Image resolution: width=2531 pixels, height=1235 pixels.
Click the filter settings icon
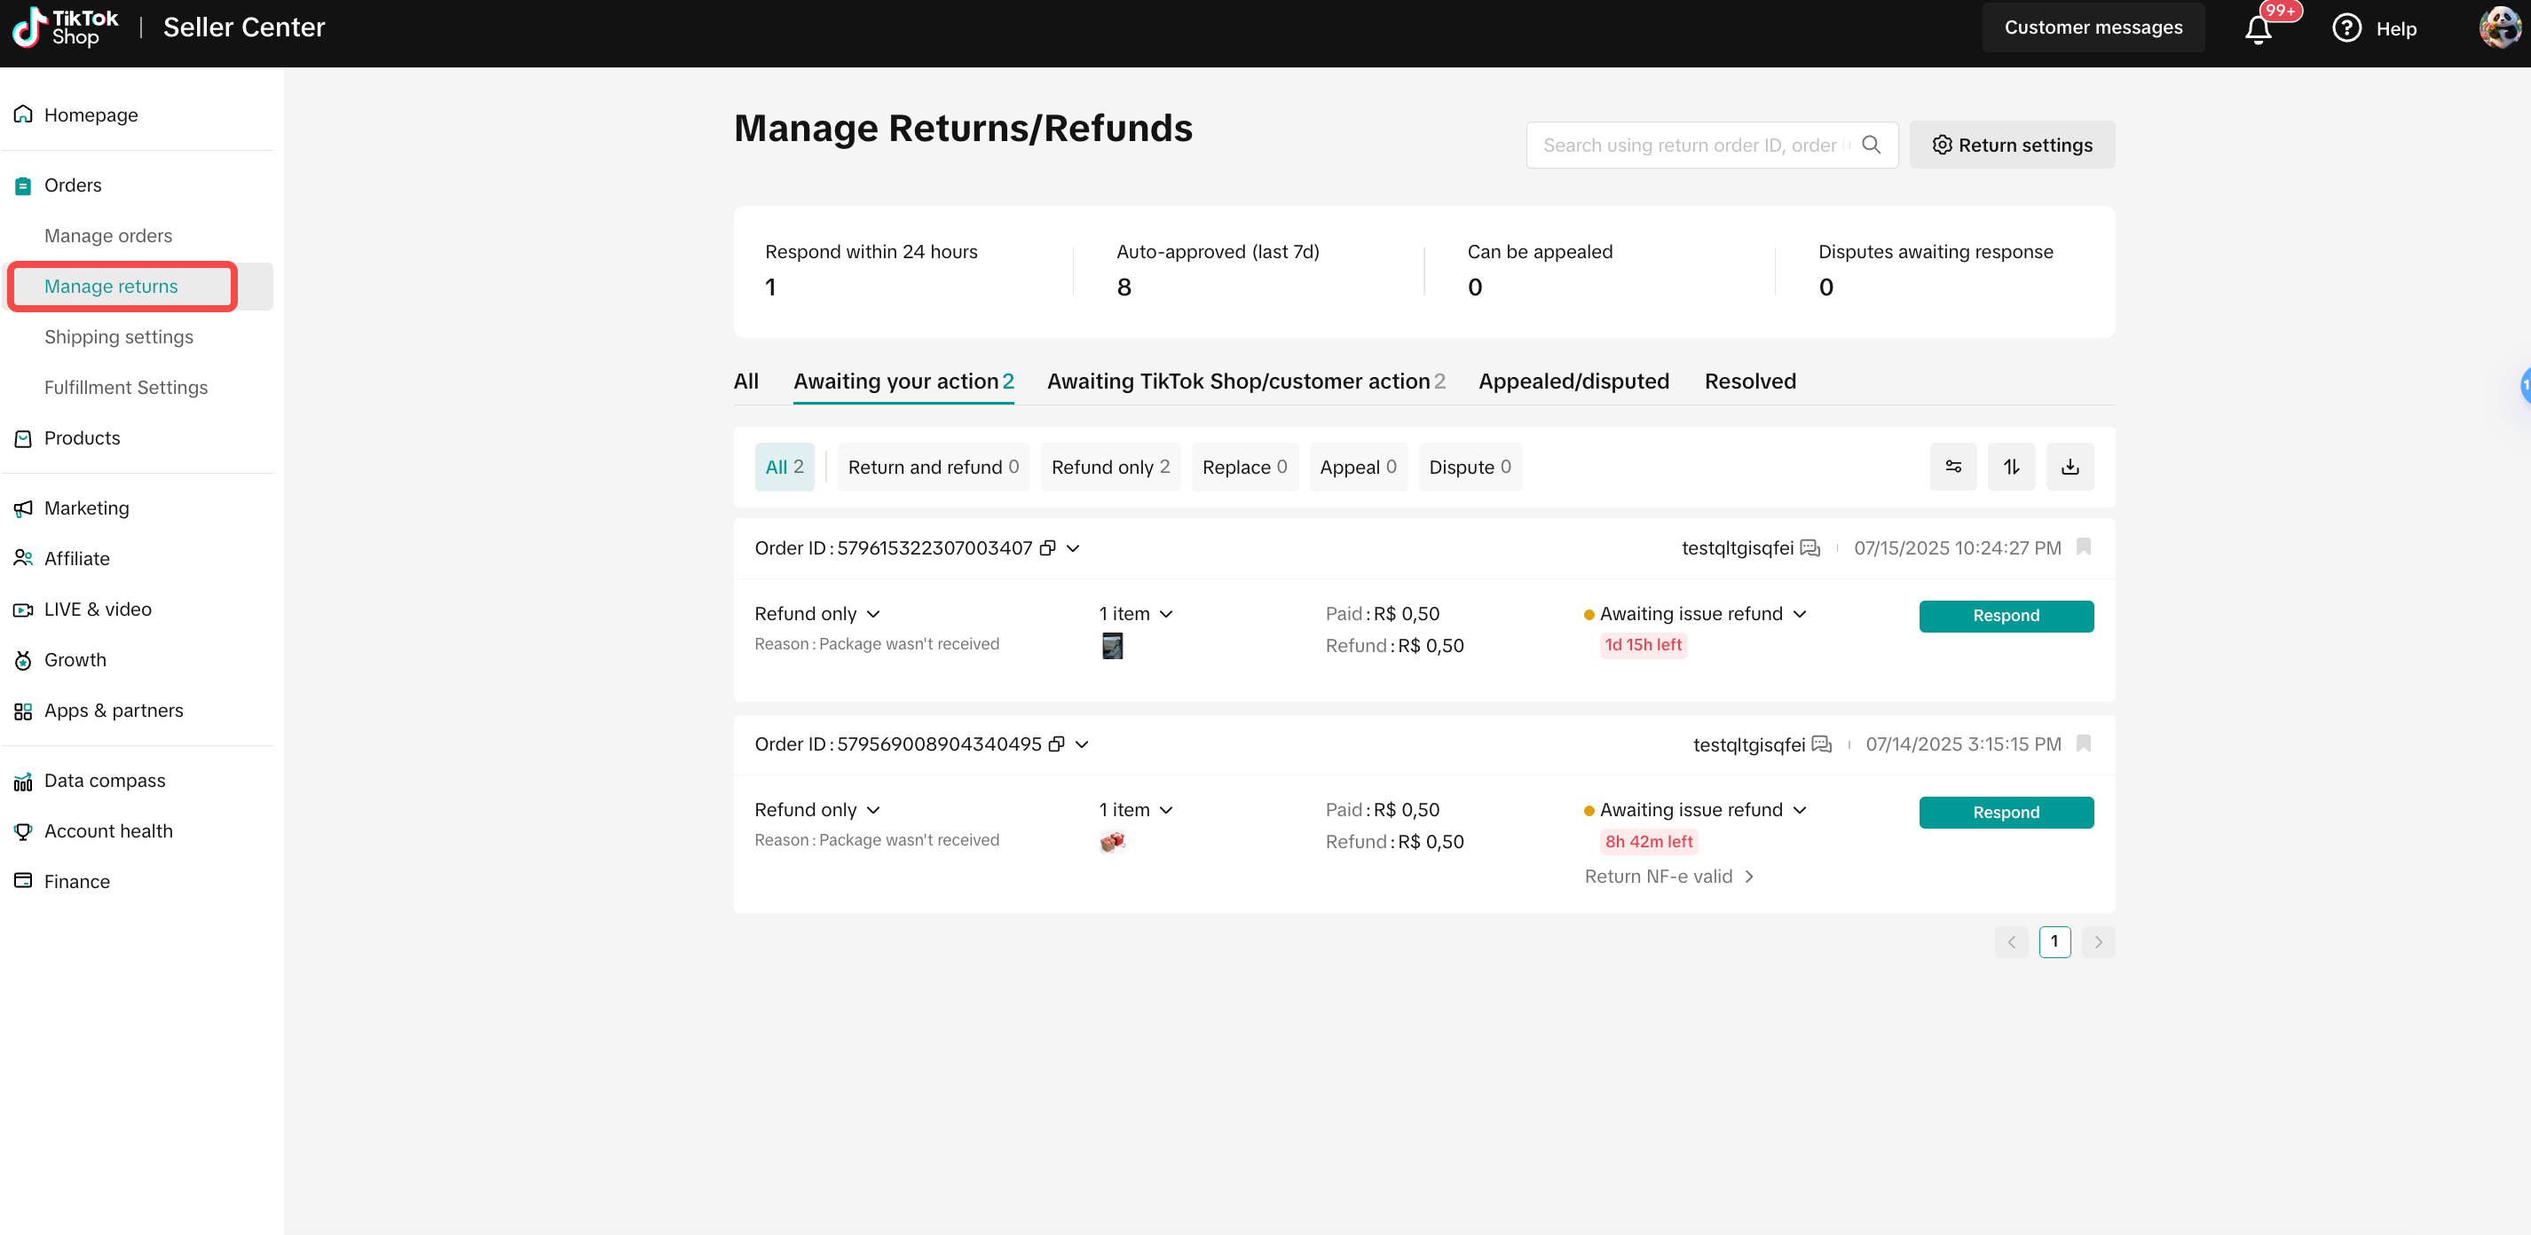pos(1953,467)
